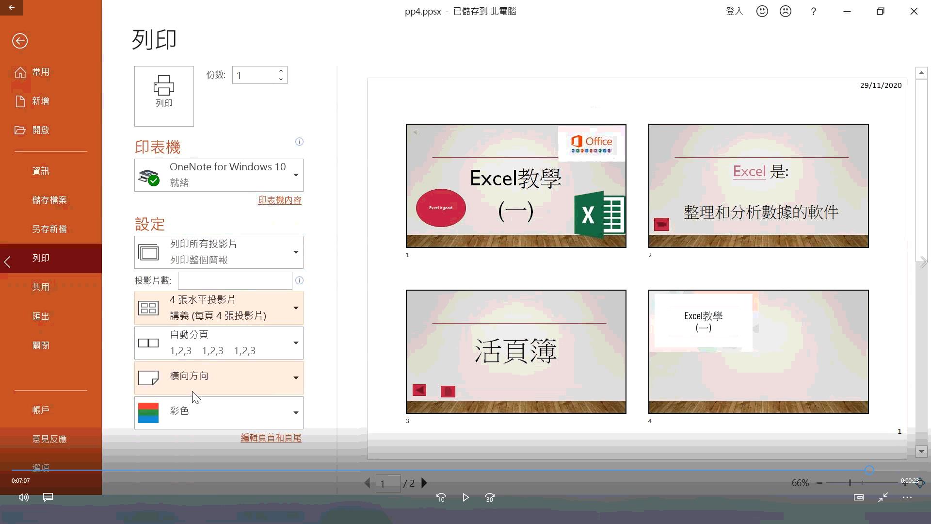The image size is (931, 524).
Task: Click the current page number box
Action: 388,483
